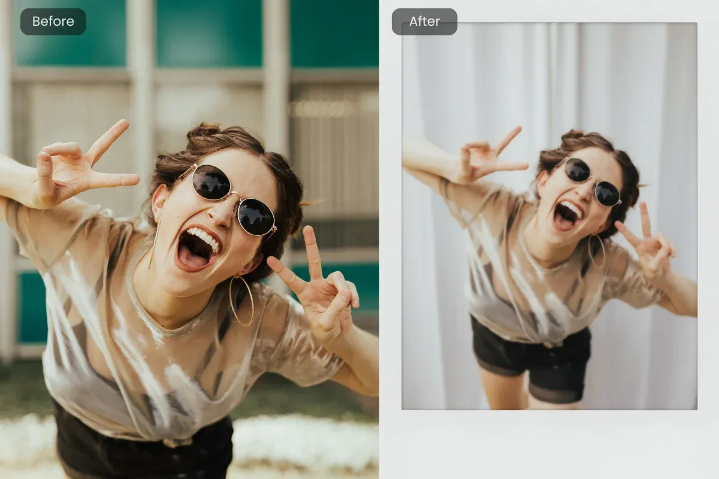This screenshot has width=719, height=479.
Task: Select the Polaroid-framed After photo
Action: [x=549, y=216]
